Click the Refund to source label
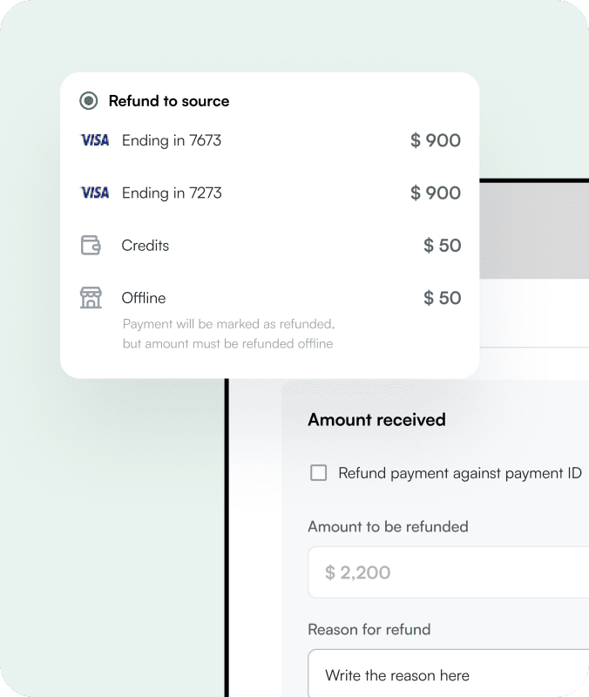Screen dimensions: 589x697 click(169, 101)
